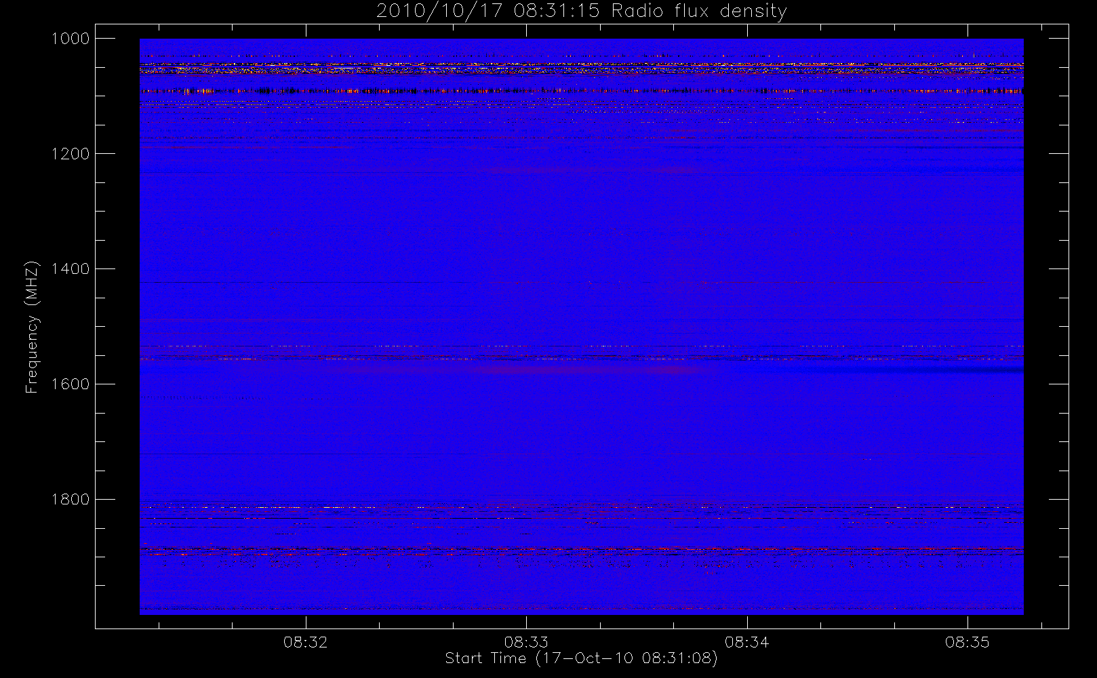The width and height of the screenshot is (1097, 678).
Task: Click the 08:32 time axis label
Action: [306, 642]
